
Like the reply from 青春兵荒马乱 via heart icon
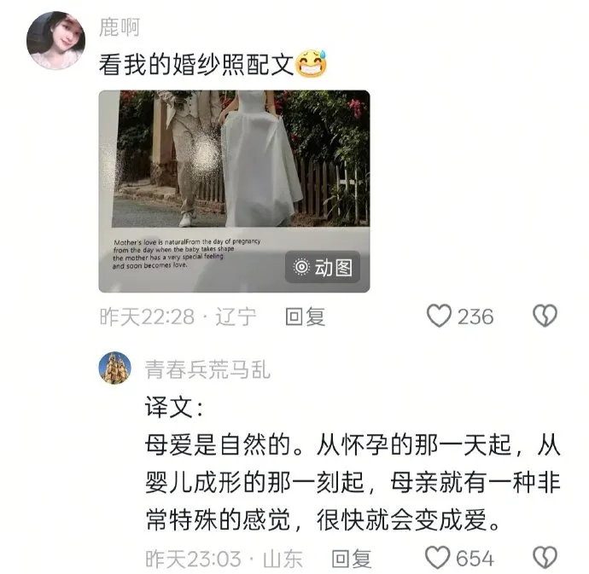[x=438, y=558]
